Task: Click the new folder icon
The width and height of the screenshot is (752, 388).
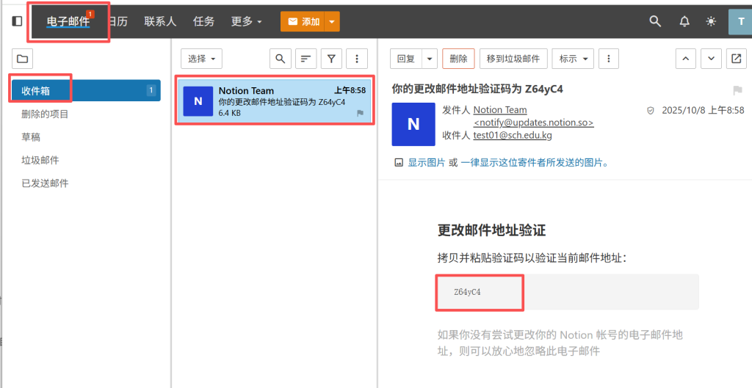Action: (22, 59)
